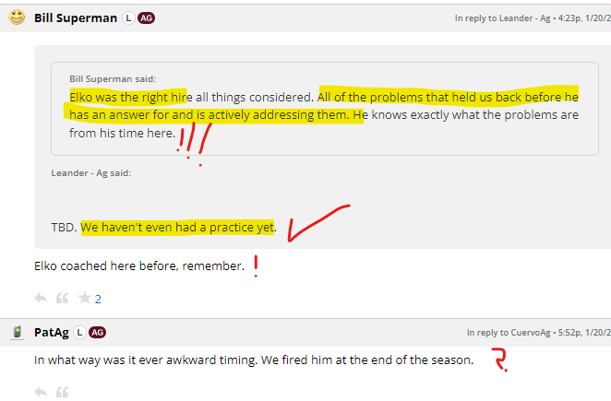Star Bill Superman's post
Image resolution: width=611 pixels, height=401 pixels.
tap(85, 298)
